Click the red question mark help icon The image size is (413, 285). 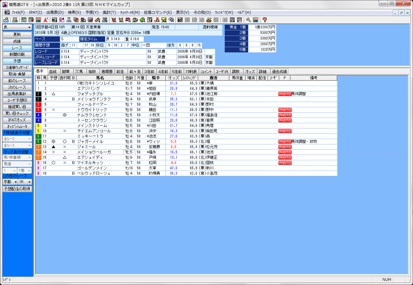264,20
